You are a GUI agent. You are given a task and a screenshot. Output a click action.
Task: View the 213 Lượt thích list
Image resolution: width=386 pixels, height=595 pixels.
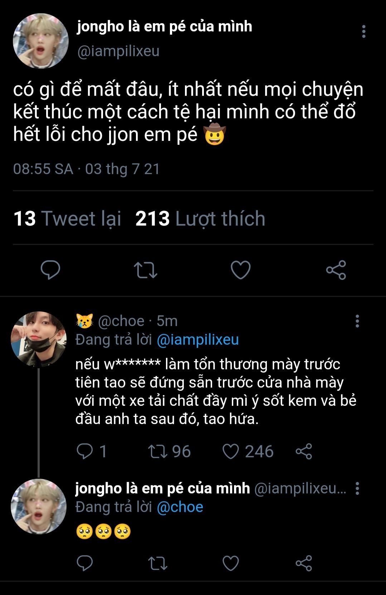200,218
